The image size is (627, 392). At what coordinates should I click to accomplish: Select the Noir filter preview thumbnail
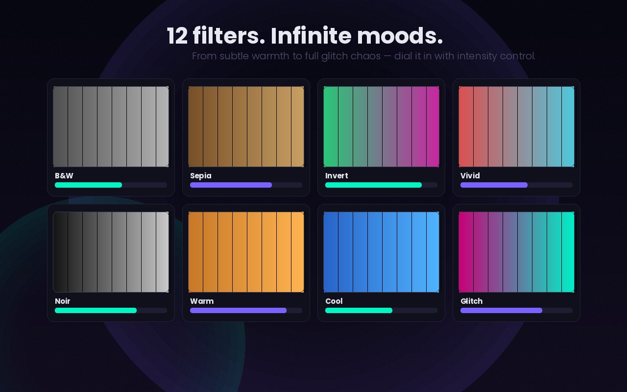pyautogui.click(x=111, y=252)
